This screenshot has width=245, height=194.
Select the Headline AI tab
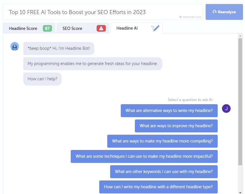137,28
